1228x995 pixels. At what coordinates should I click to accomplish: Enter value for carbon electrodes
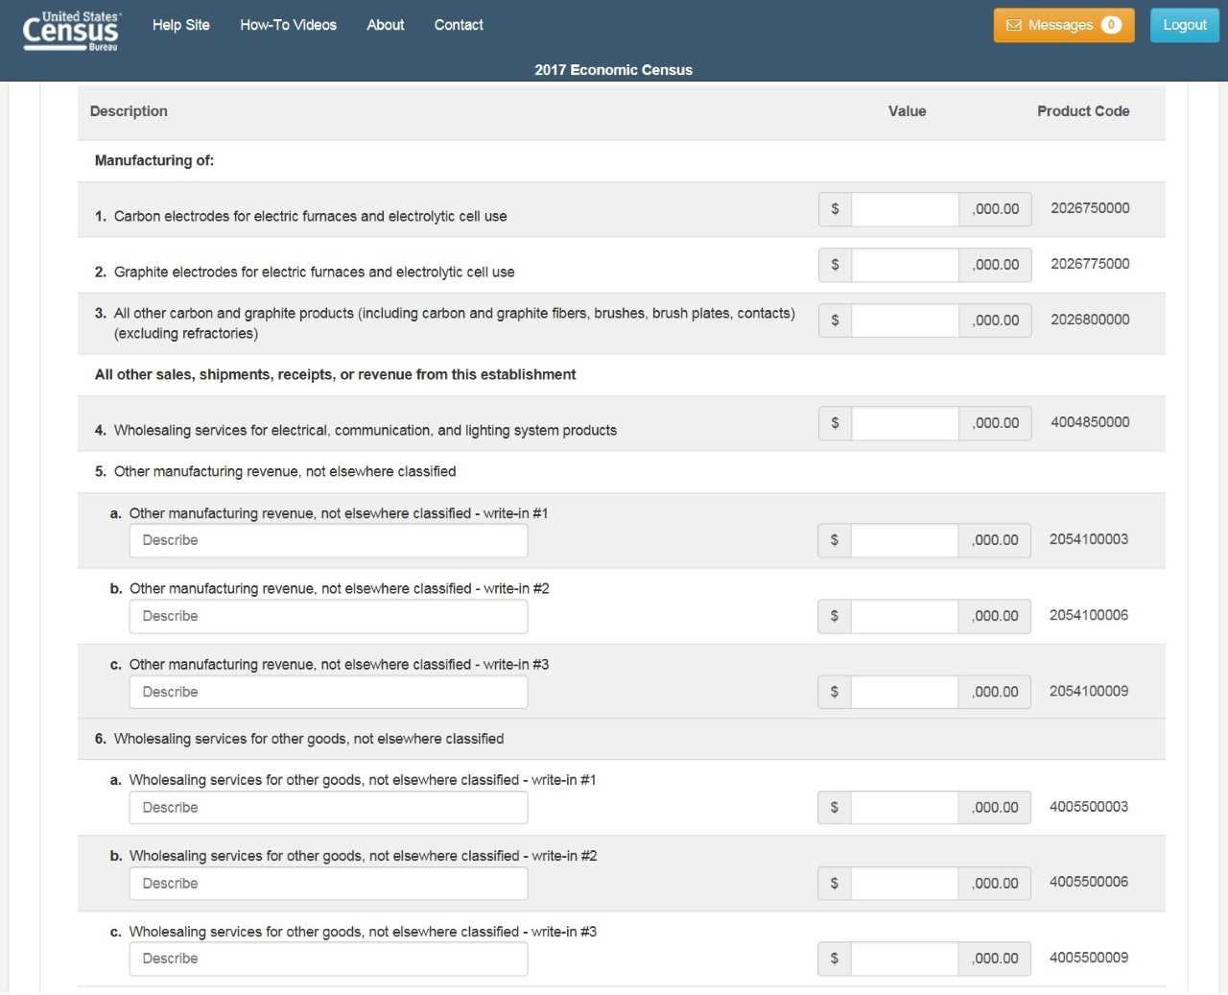(x=904, y=209)
